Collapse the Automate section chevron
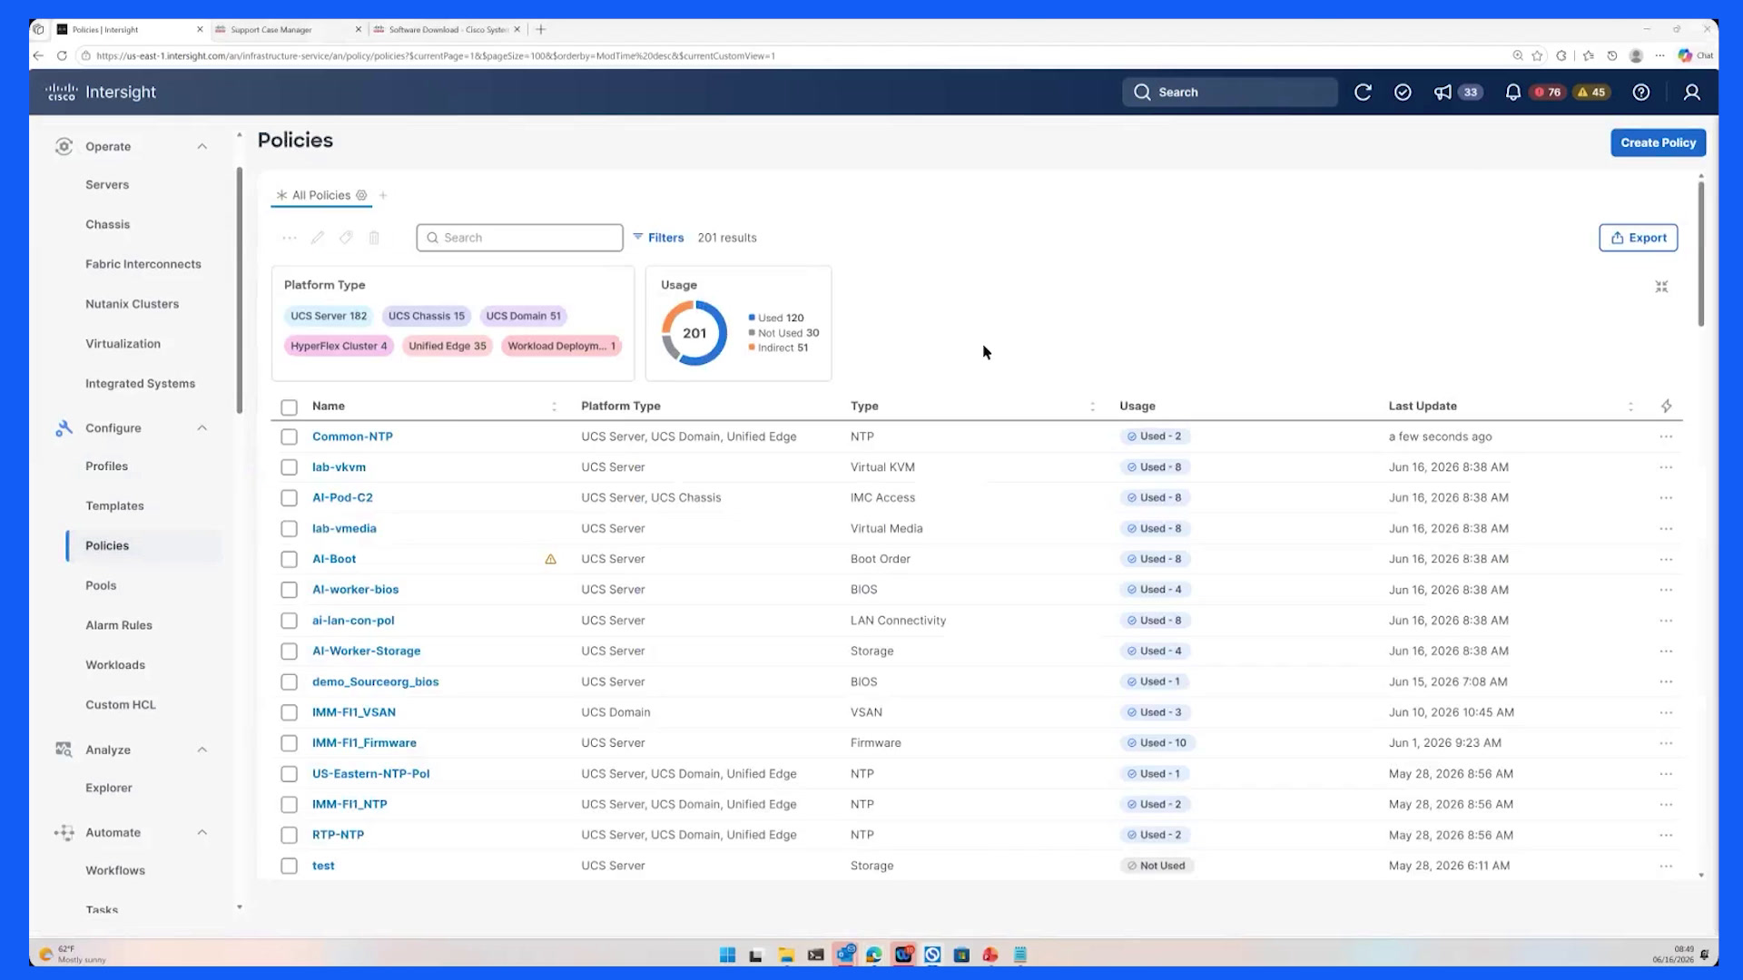This screenshot has height=980, width=1743. tap(202, 833)
